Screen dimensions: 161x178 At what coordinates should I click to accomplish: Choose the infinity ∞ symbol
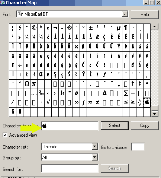[76, 103]
